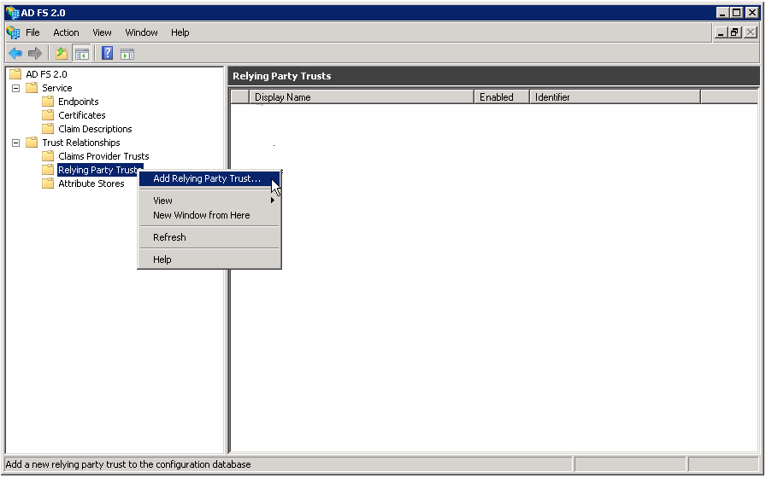Screen dimensions: 766x478
Task: Choose Refresh in the context menu
Action: tap(209, 237)
